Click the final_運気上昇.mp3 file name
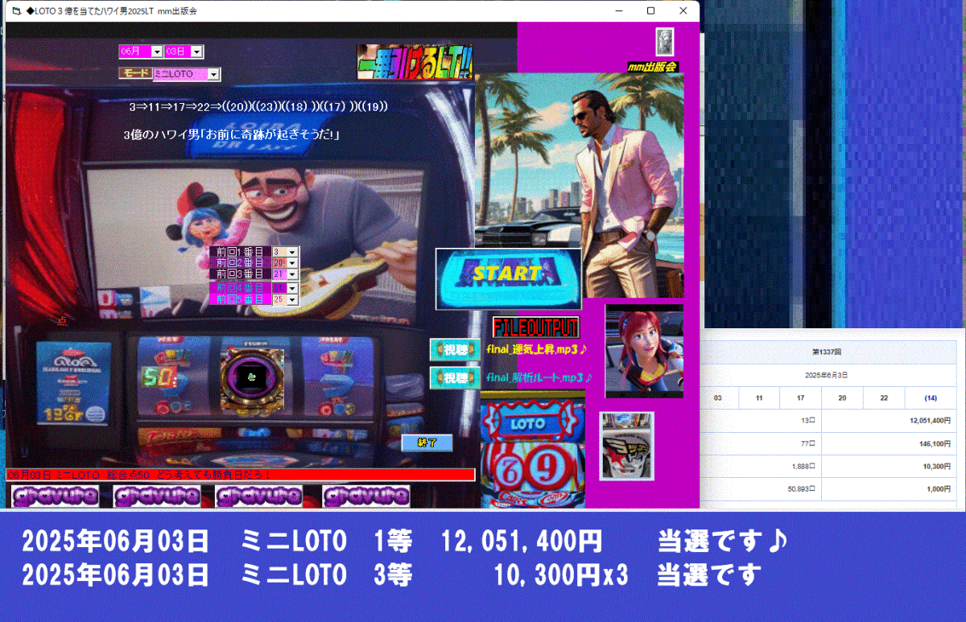 (x=537, y=349)
